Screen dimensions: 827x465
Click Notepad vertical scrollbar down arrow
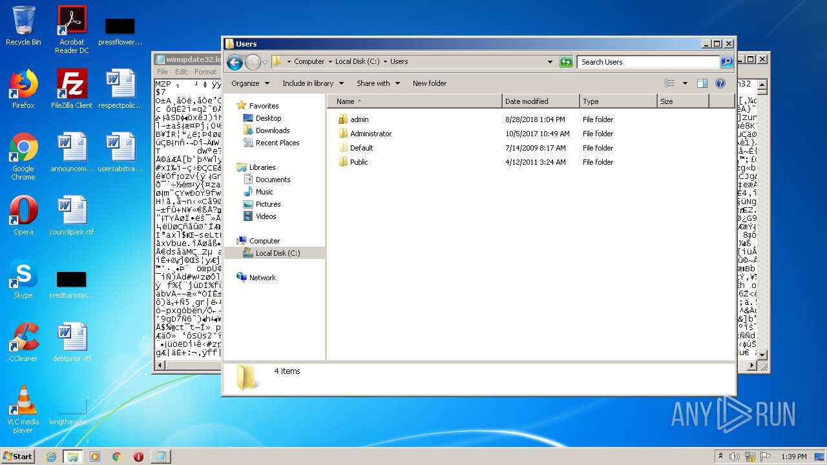762,355
